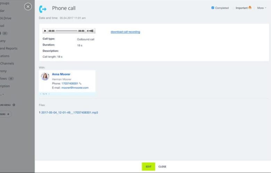Toggle the Completed checkbox
Image resolution: width=271 pixels, height=173 pixels.
point(213,8)
